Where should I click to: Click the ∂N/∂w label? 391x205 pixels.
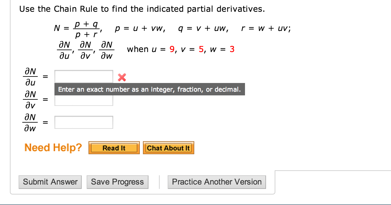point(31,122)
